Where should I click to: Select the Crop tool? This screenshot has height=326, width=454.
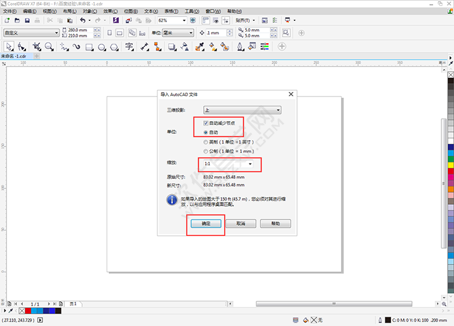point(36,46)
